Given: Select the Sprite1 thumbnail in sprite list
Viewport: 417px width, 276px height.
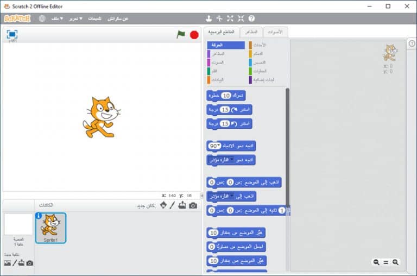Looking at the screenshot, I should click(50, 228).
